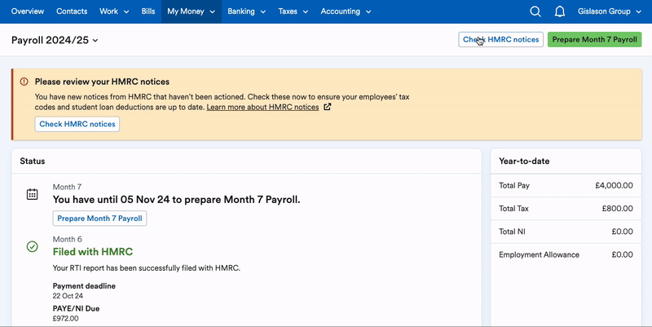Click the green Prepare Month 7 Payroll button
The width and height of the screenshot is (652, 327).
tap(594, 39)
